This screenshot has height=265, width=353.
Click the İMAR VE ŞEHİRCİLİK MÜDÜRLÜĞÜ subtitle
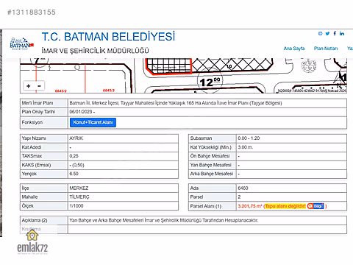96,51
